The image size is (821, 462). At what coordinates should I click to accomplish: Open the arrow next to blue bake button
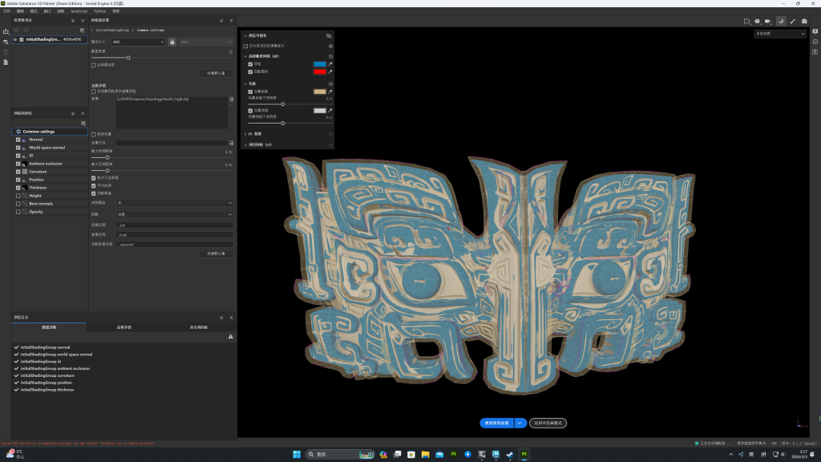[520, 423]
